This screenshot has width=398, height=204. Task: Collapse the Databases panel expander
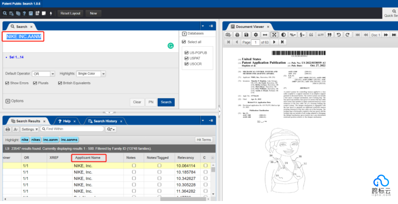pos(184,33)
